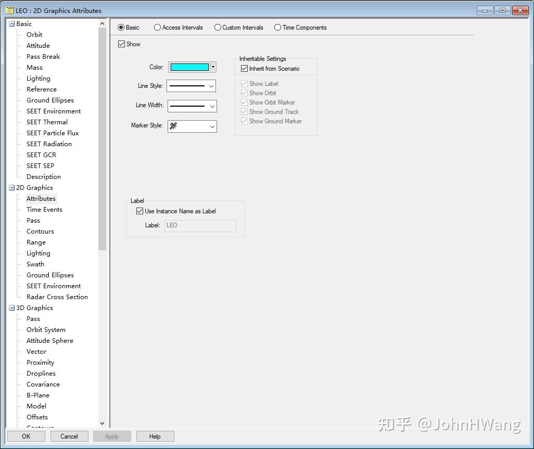
Task: Open the Attitude properties page
Action: (x=38, y=46)
